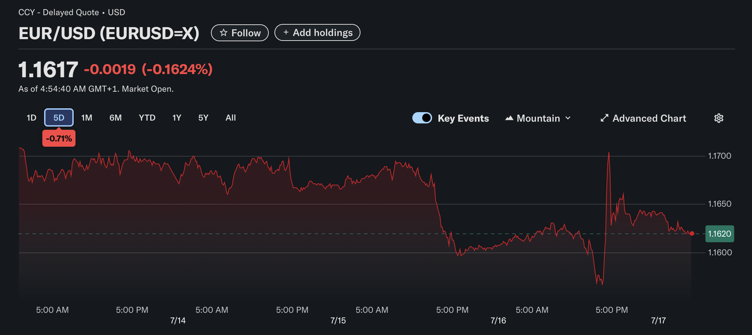Click the plus icon in Add holdings

pos(286,32)
